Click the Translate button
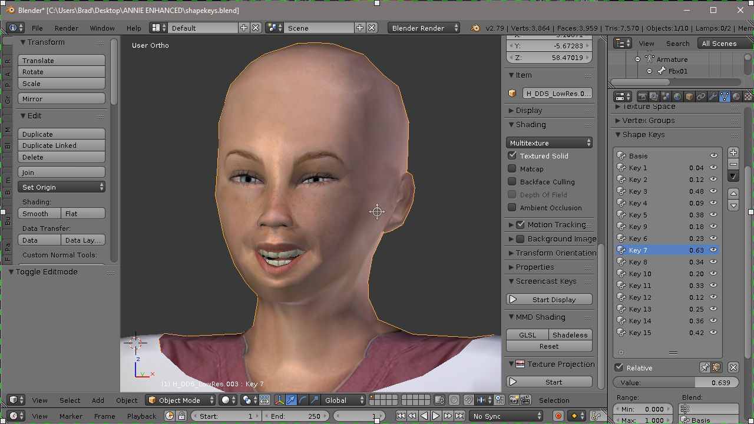 click(61, 61)
